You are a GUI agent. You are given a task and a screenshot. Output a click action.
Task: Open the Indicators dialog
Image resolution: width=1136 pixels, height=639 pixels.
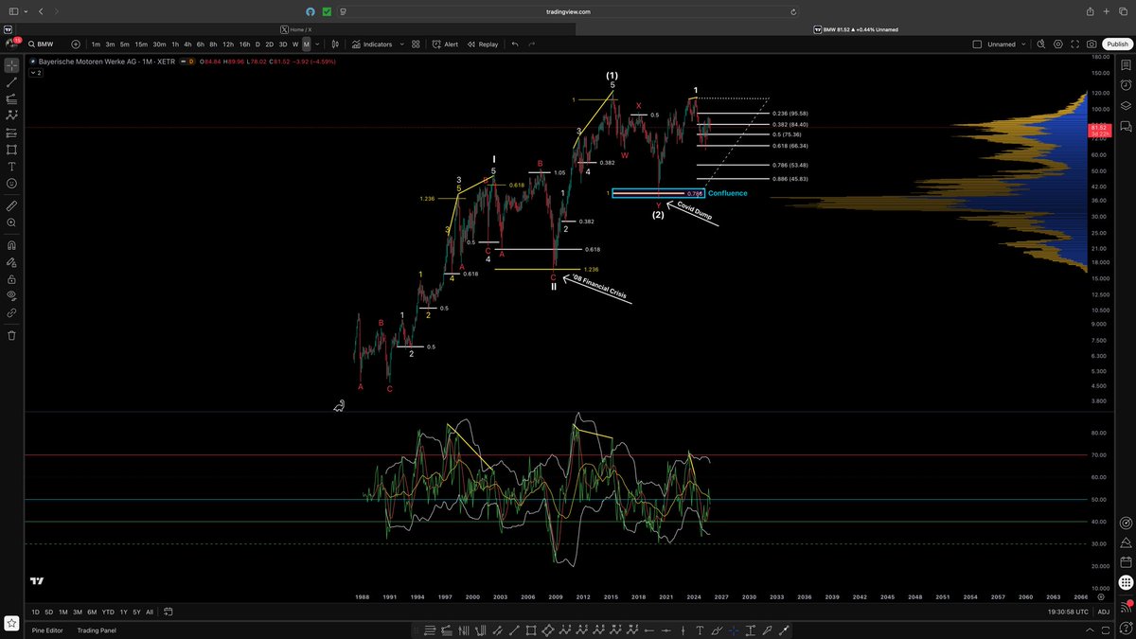tap(370, 44)
